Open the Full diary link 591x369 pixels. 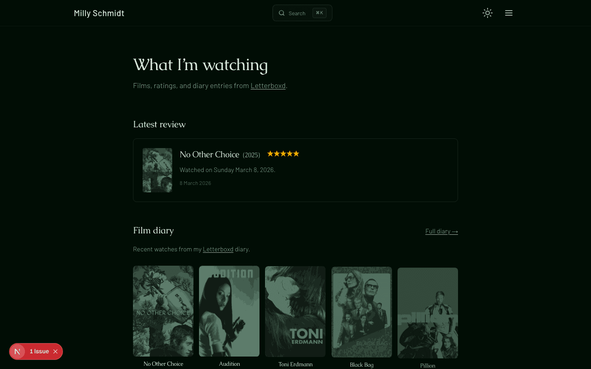click(x=441, y=231)
